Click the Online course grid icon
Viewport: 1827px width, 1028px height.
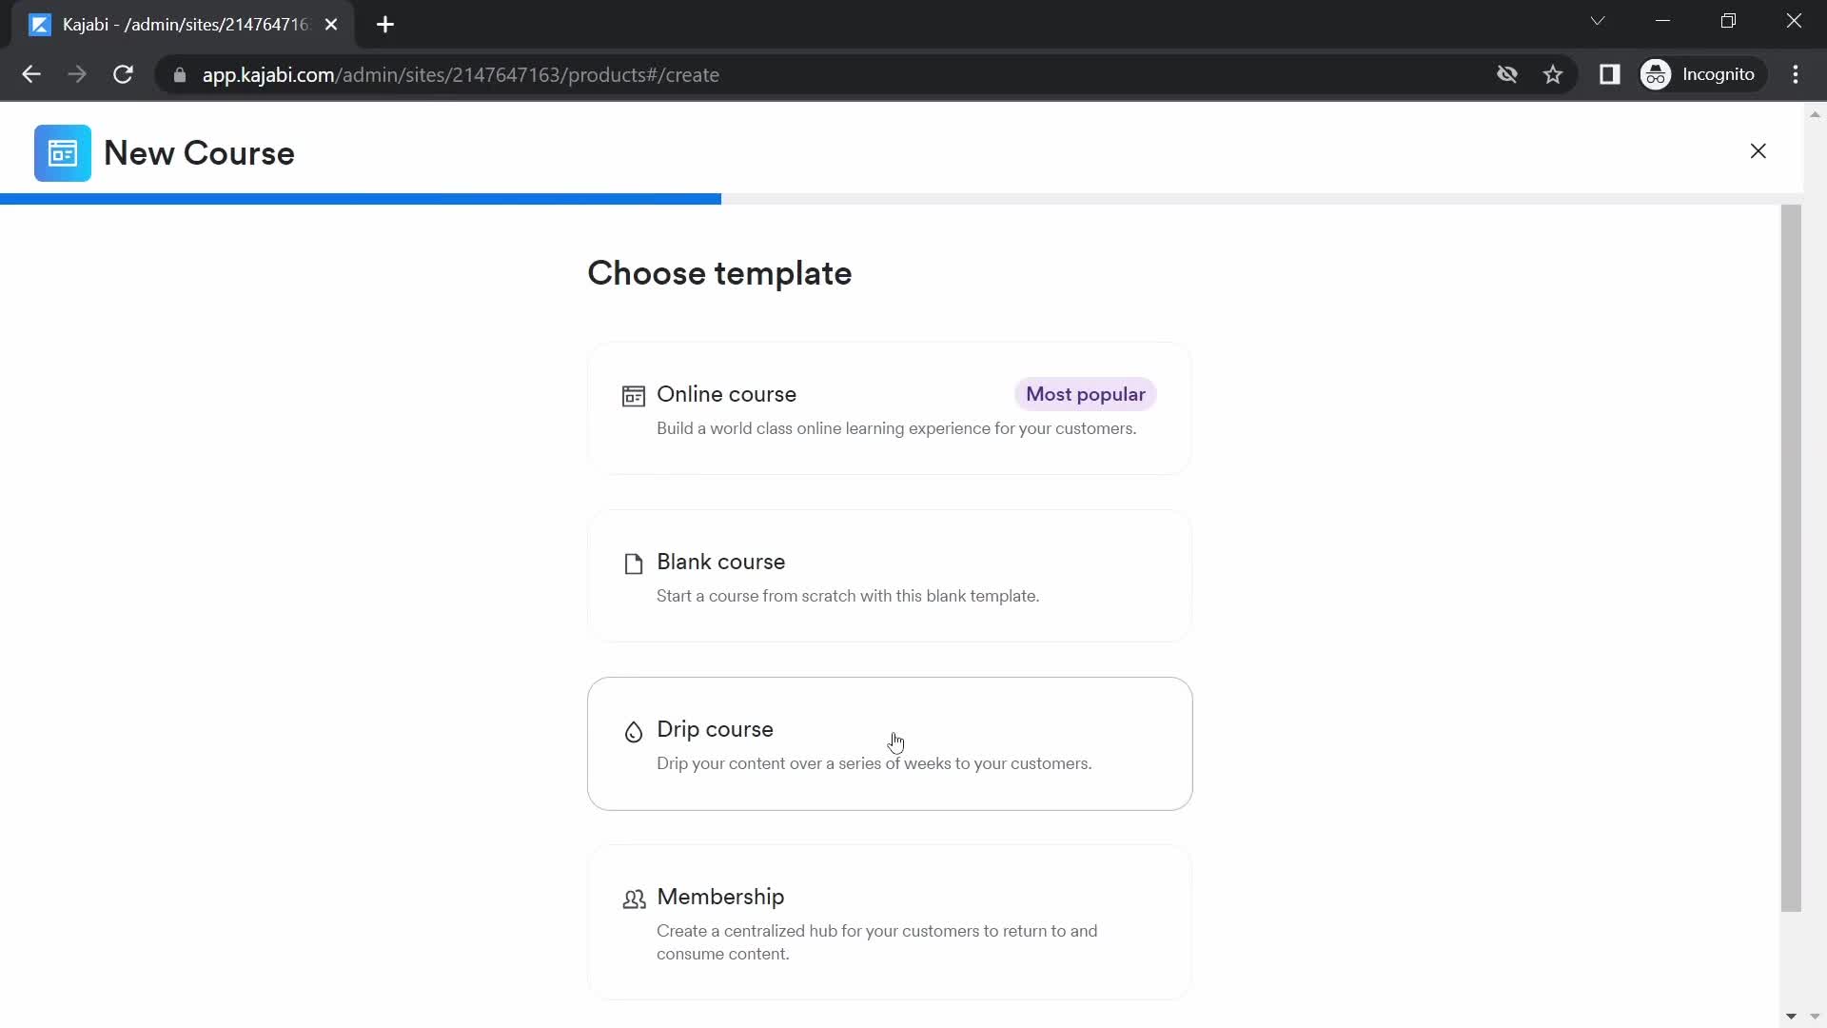click(633, 396)
